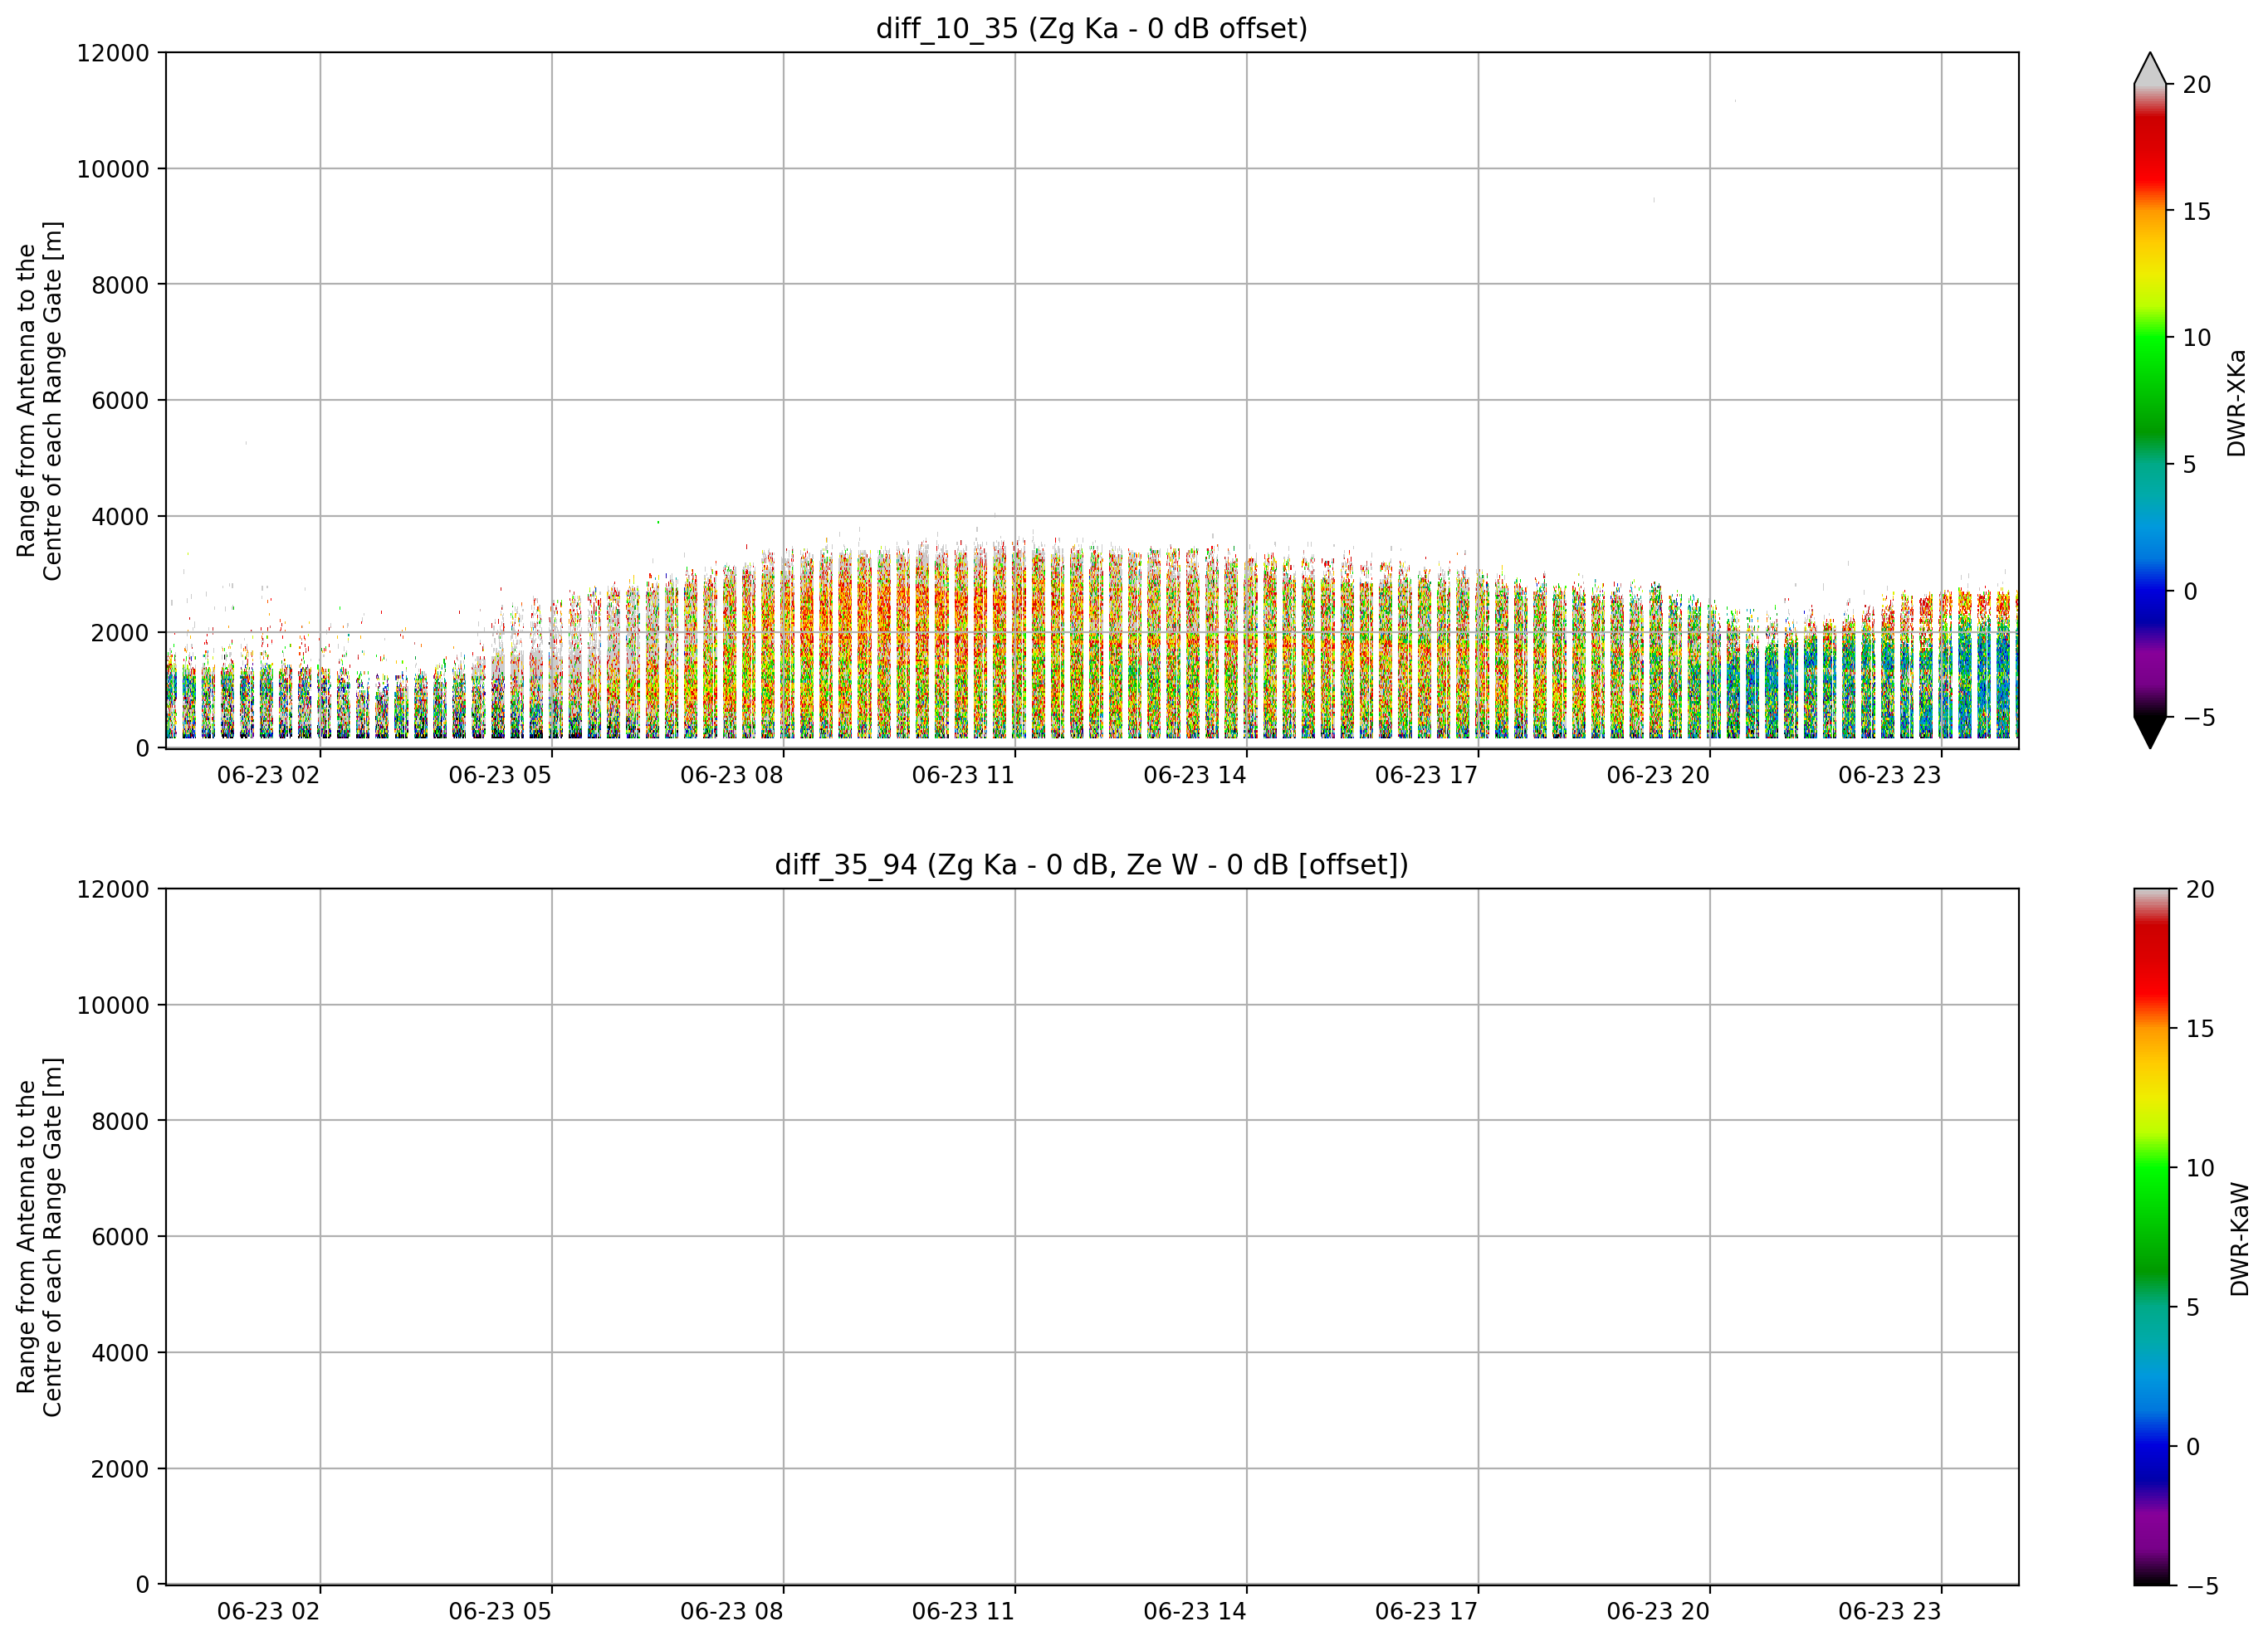Click the top plot's range y-axis label

tap(40, 401)
